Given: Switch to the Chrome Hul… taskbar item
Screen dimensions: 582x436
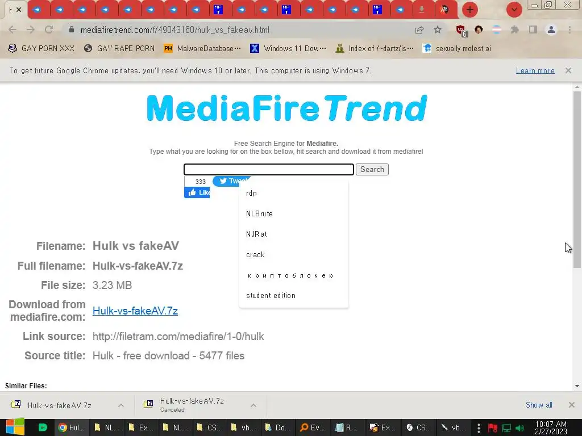Looking at the screenshot, I should [72, 427].
